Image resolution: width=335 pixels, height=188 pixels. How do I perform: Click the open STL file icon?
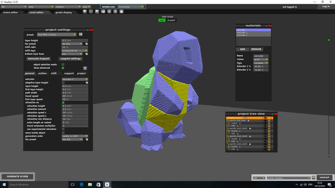85,12
